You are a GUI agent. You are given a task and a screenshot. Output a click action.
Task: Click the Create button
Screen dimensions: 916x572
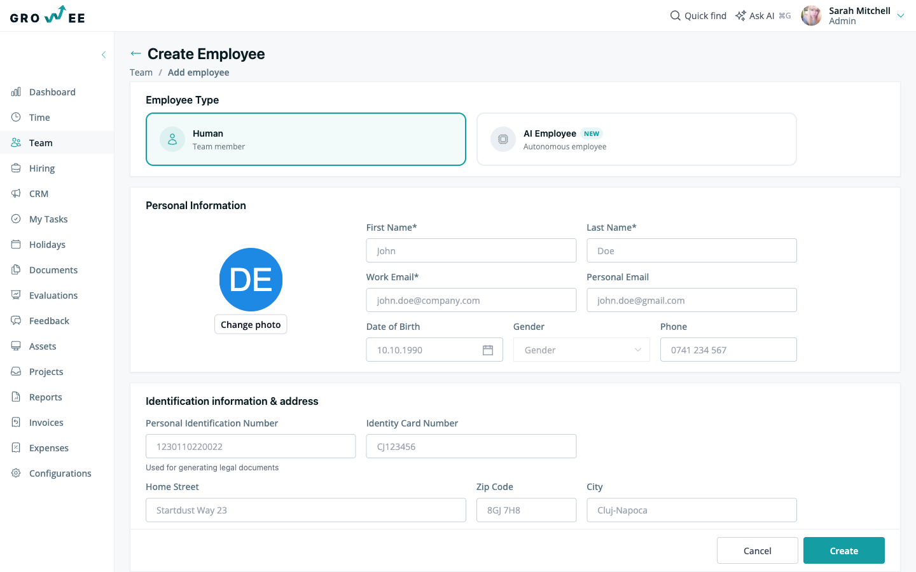[x=844, y=550]
